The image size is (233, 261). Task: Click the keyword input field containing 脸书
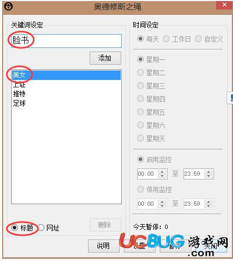coord(66,41)
